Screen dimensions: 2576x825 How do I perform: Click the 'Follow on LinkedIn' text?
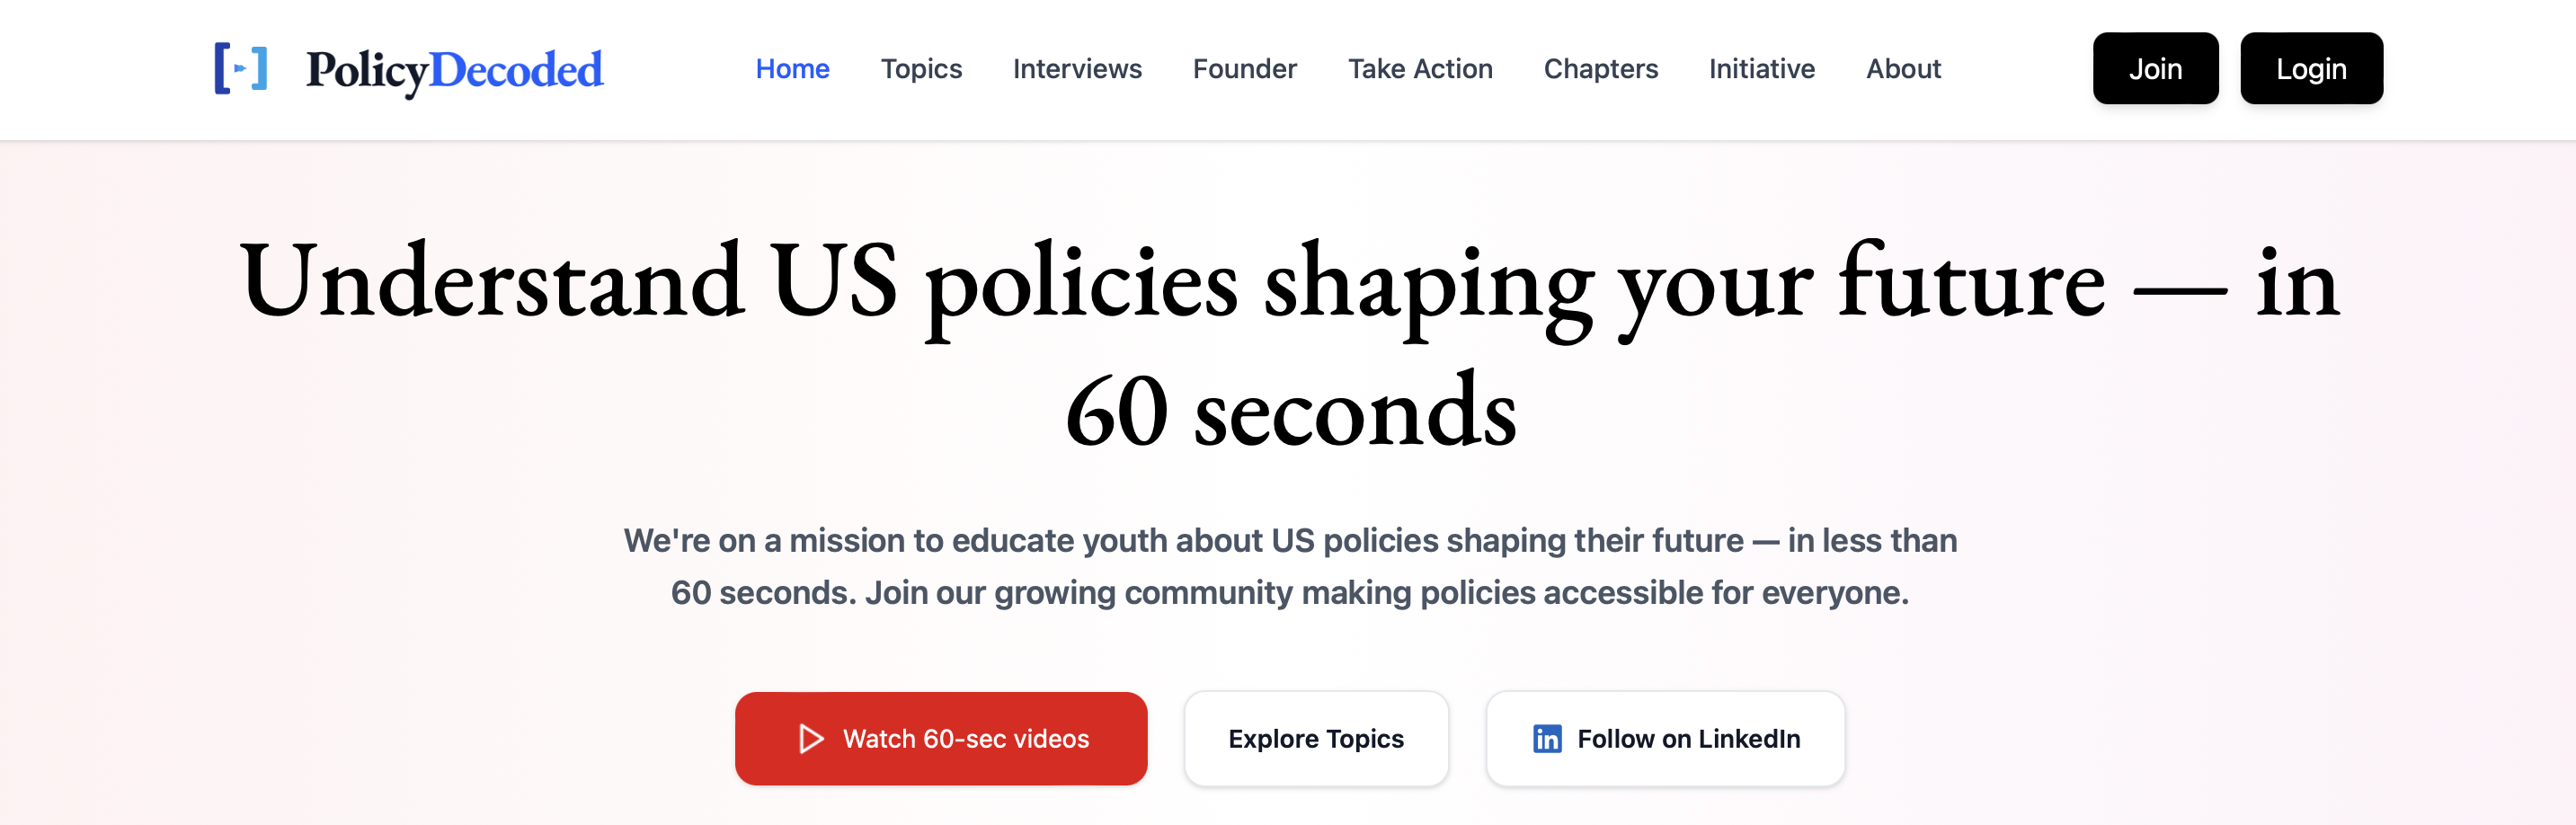tap(1688, 739)
